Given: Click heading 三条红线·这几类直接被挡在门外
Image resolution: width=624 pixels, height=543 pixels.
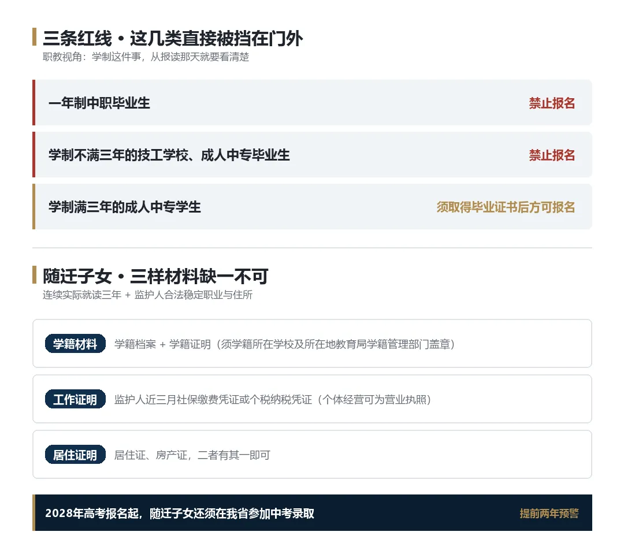Looking at the screenshot, I should [x=173, y=38].
